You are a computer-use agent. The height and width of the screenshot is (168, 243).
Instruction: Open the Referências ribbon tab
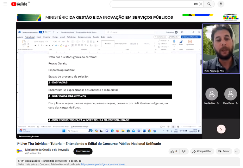pos(71,37)
